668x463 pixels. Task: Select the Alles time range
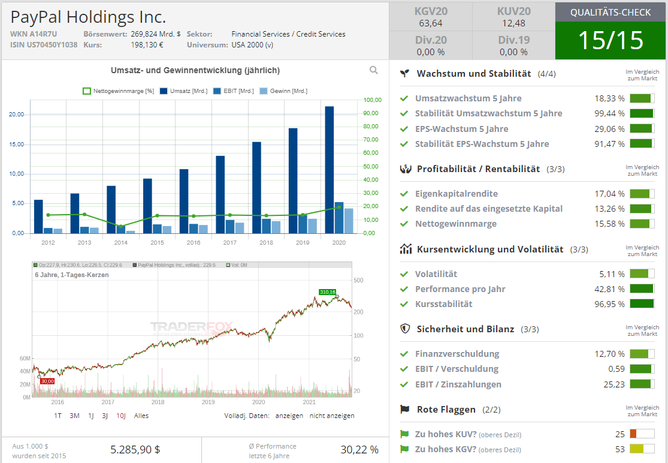[x=141, y=416]
